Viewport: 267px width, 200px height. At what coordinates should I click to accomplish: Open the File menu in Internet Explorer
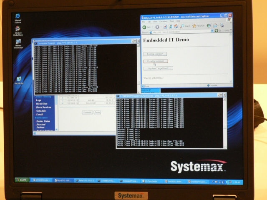pyautogui.click(x=144, y=22)
